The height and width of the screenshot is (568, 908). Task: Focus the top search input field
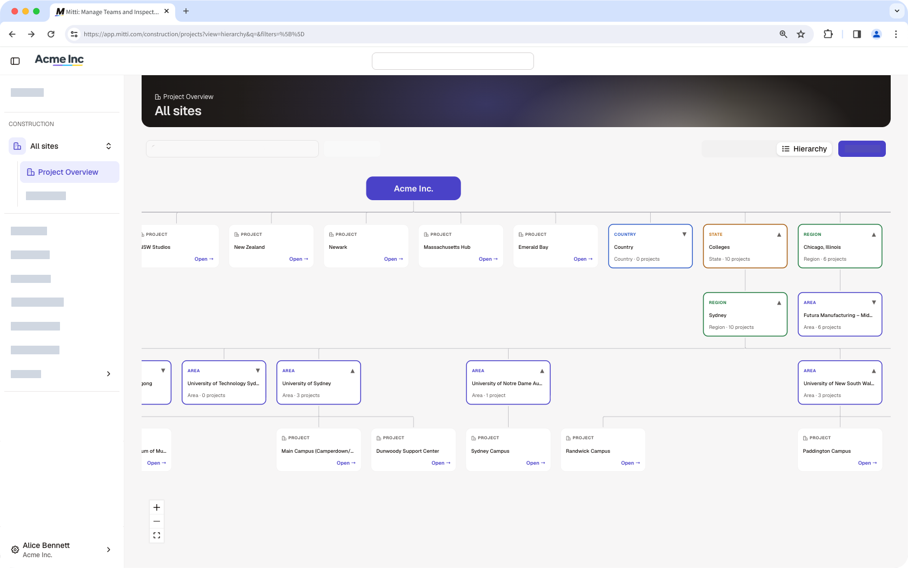pos(453,61)
